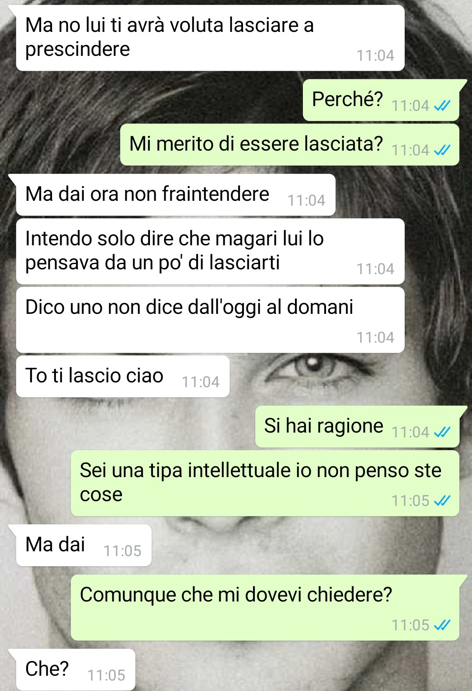This screenshot has width=472, height=691.
Task: Select the 'Sei una tipa intellettuale' message
Action: coord(265,483)
